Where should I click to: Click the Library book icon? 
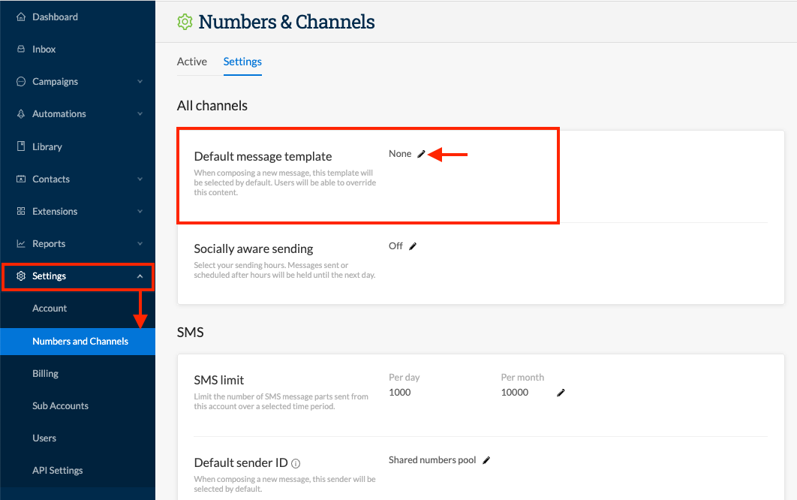pyautogui.click(x=21, y=146)
